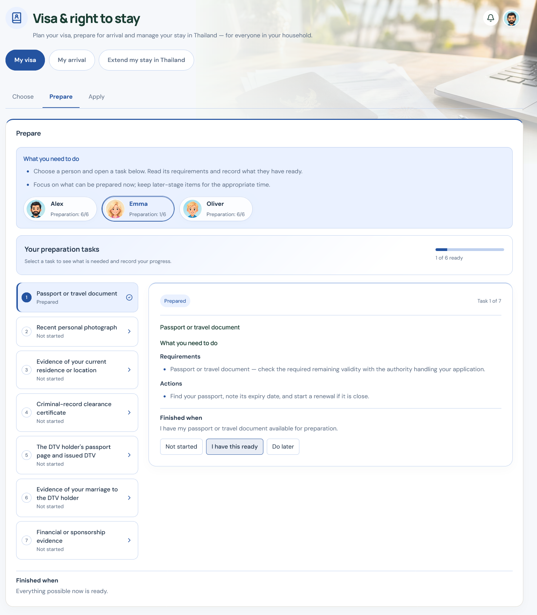Open the user profile avatar menu

coord(511,18)
